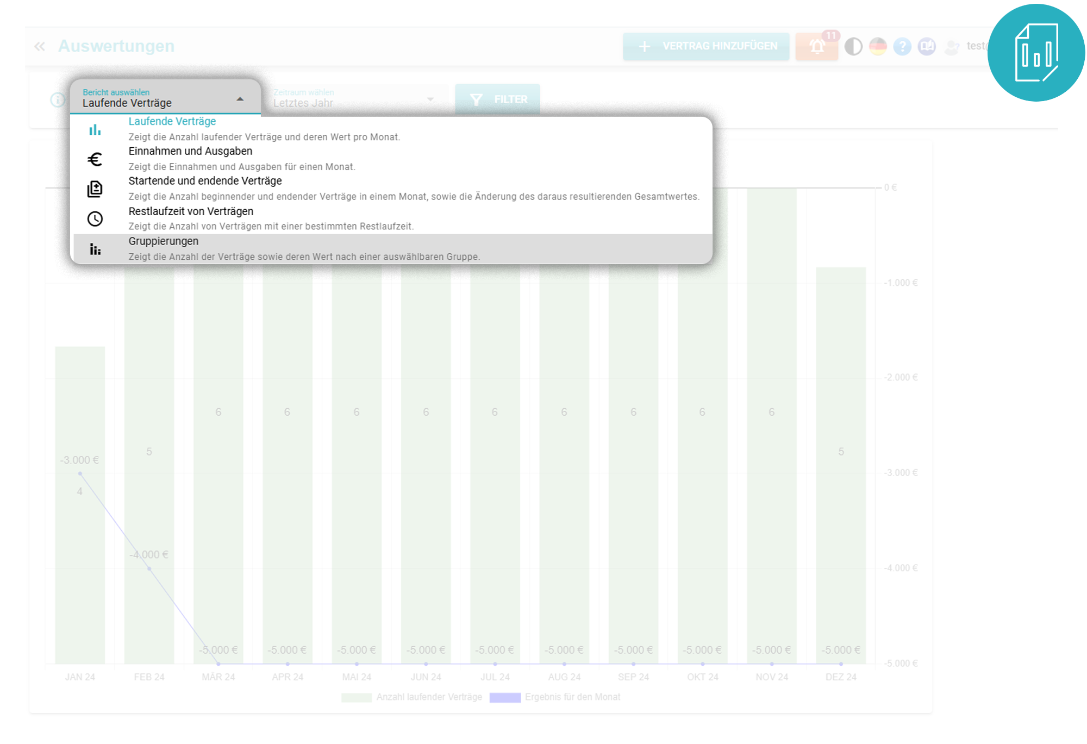The height and width of the screenshot is (744, 1087).
Task: Toggle the dark/light contrast mode icon
Action: coord(853,46)
